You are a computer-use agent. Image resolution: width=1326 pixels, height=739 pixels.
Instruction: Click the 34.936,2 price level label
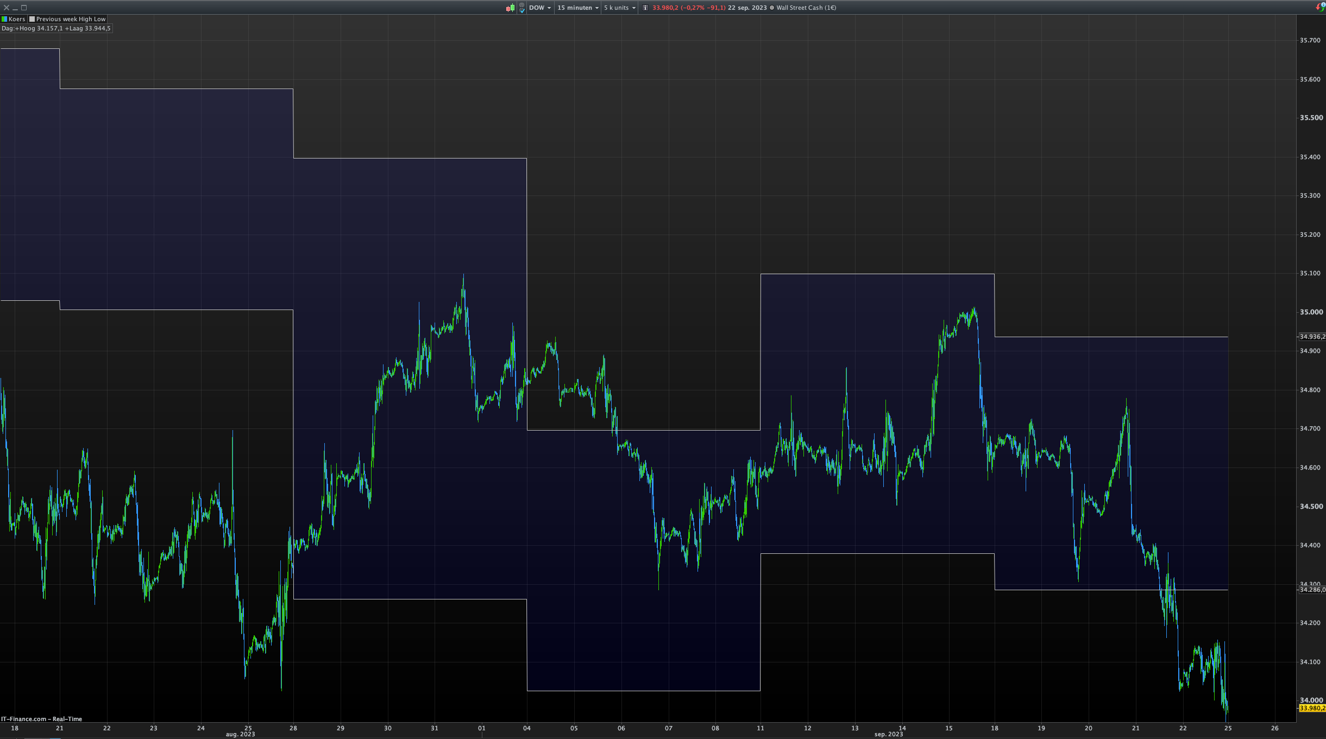coord(1311,337)
